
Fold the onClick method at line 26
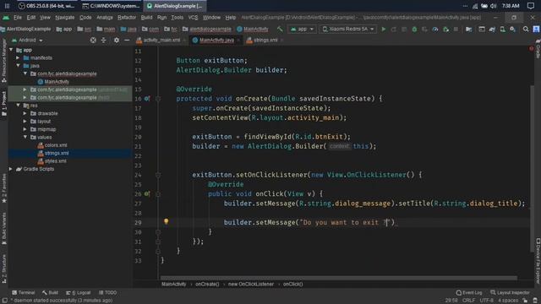[158, 194]
